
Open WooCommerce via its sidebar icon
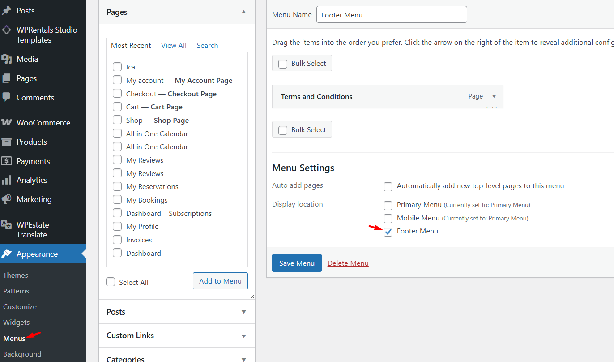pos(7,123)
